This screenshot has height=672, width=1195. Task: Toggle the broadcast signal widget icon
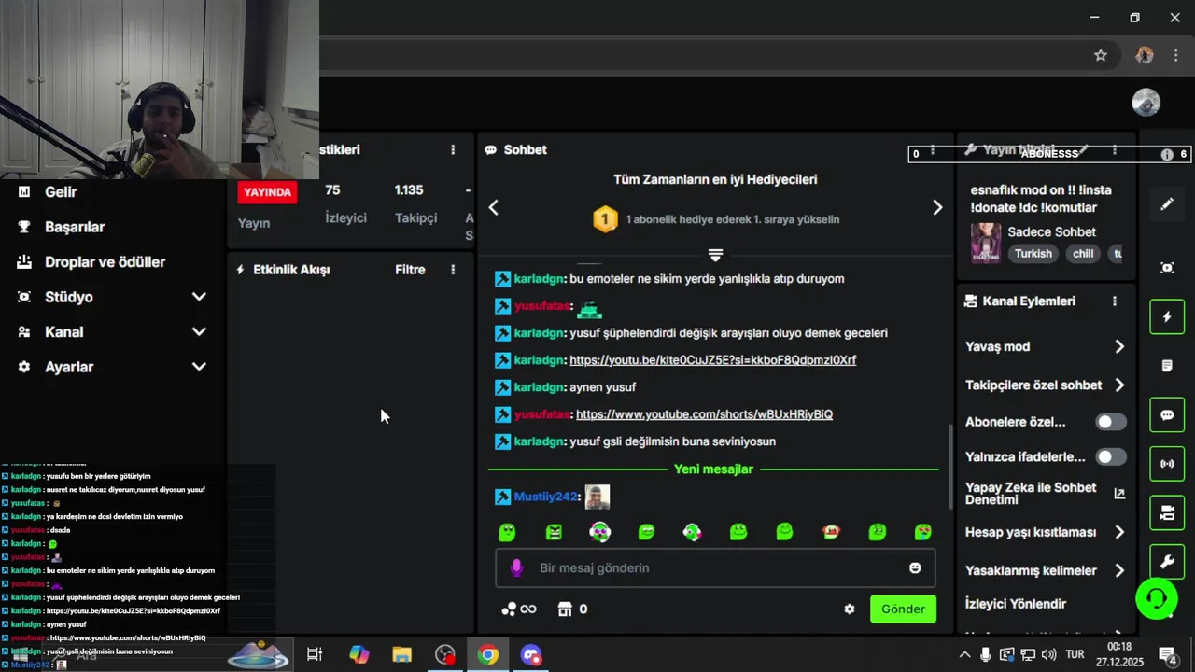(1167, 464)
